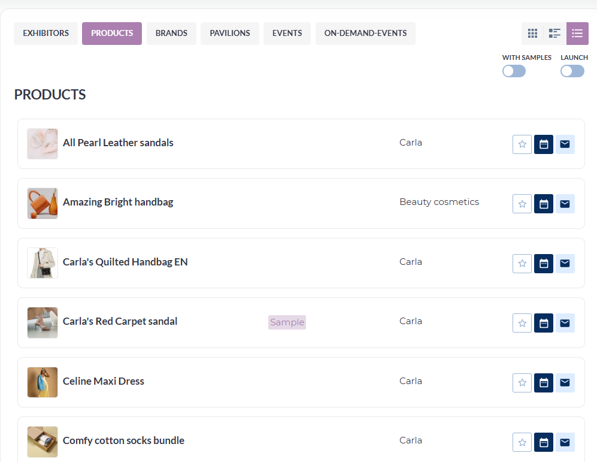The height and width of the screenshot is (462, 597).
Task: Schedule meeting for Celine Maxi Dress
Action: pyautogui.click(x=544, y=383)
